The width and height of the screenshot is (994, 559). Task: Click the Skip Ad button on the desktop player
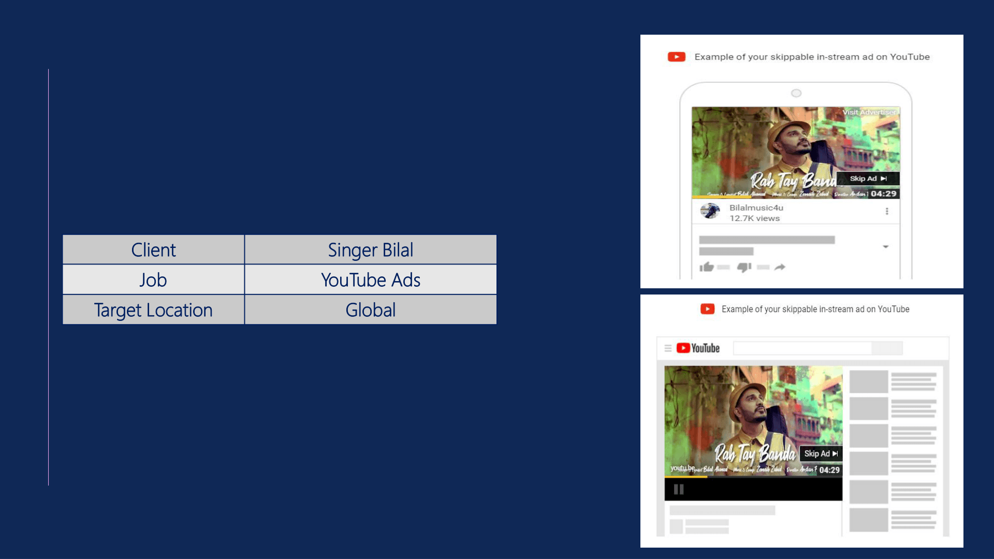[821, 453]
